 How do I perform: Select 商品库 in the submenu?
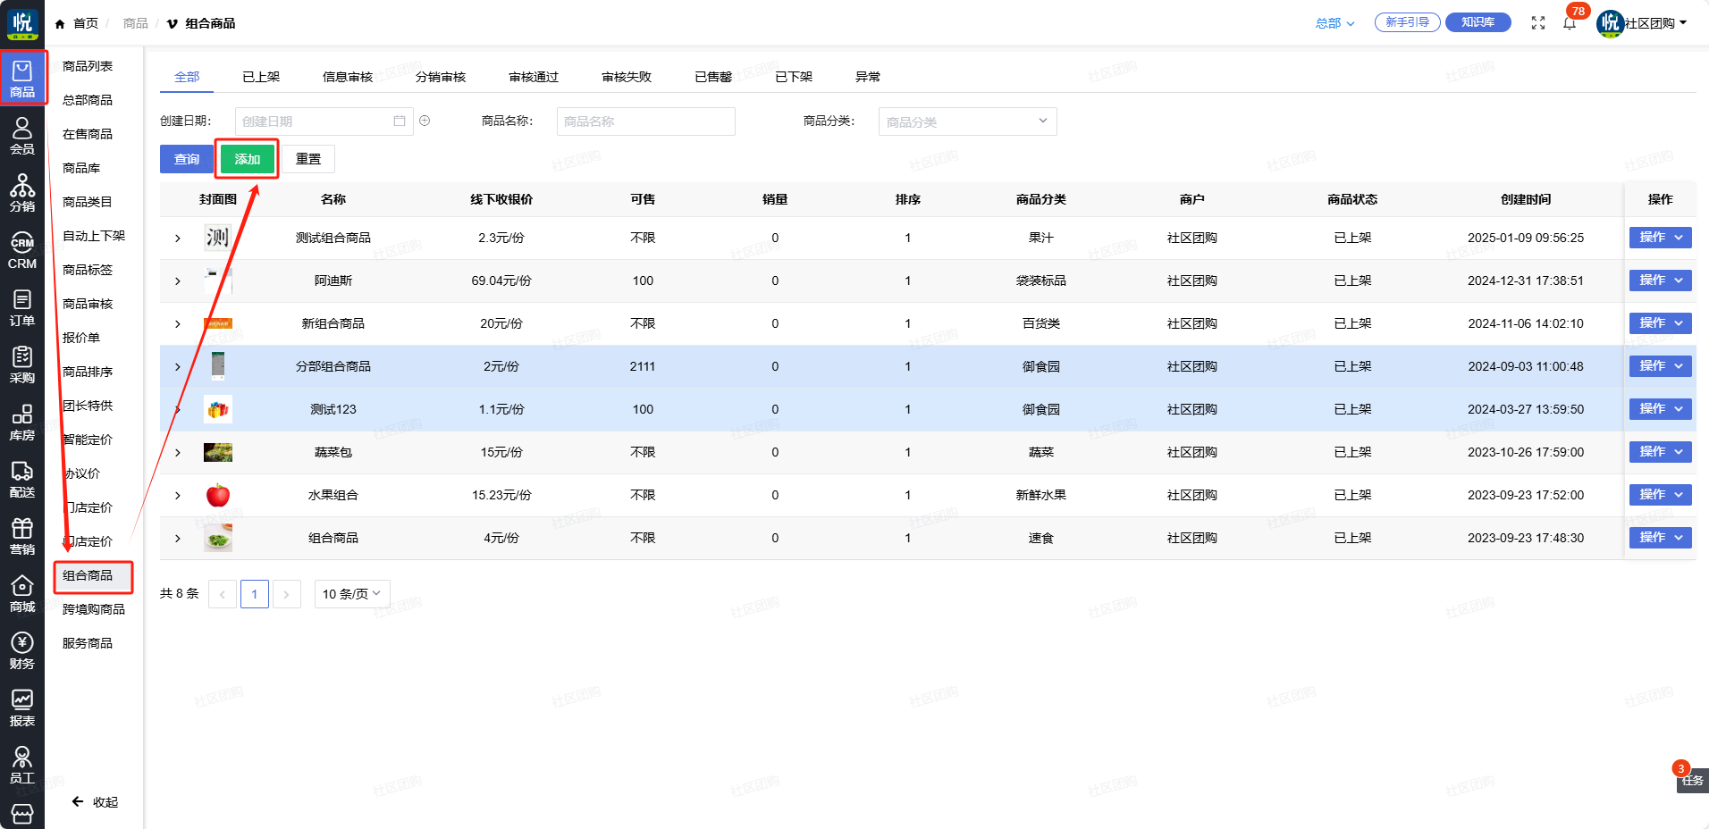(x=81, y=168)
